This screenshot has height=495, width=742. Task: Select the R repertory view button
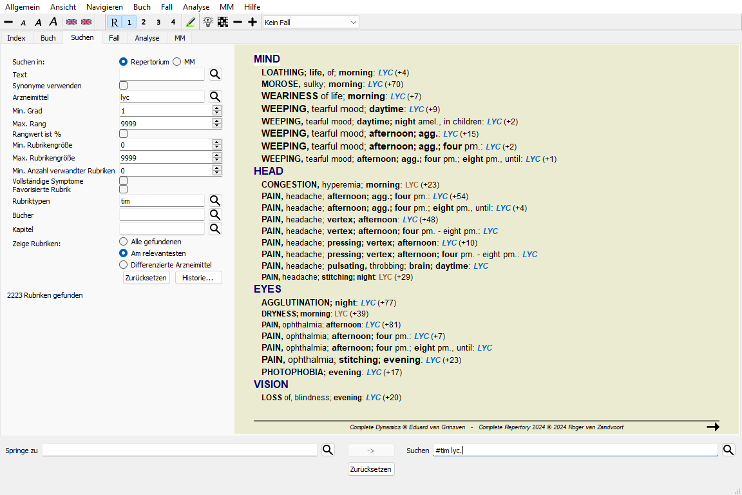click(x=114, y=22)
